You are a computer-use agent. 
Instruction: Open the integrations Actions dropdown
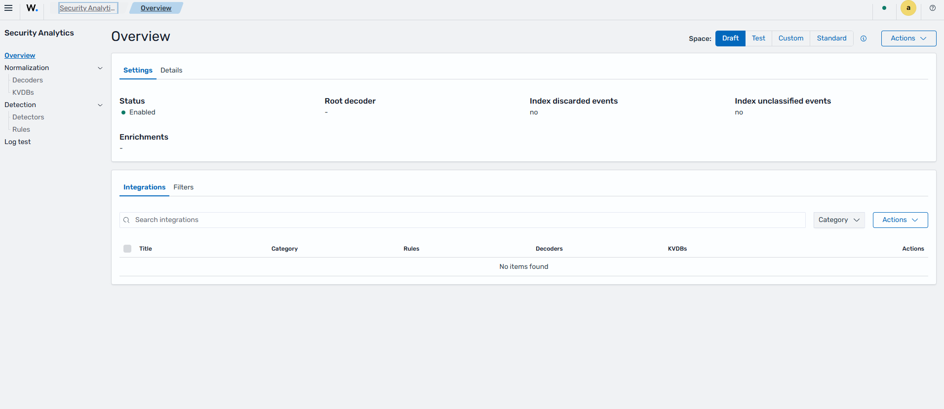click(x=900, y=220)
